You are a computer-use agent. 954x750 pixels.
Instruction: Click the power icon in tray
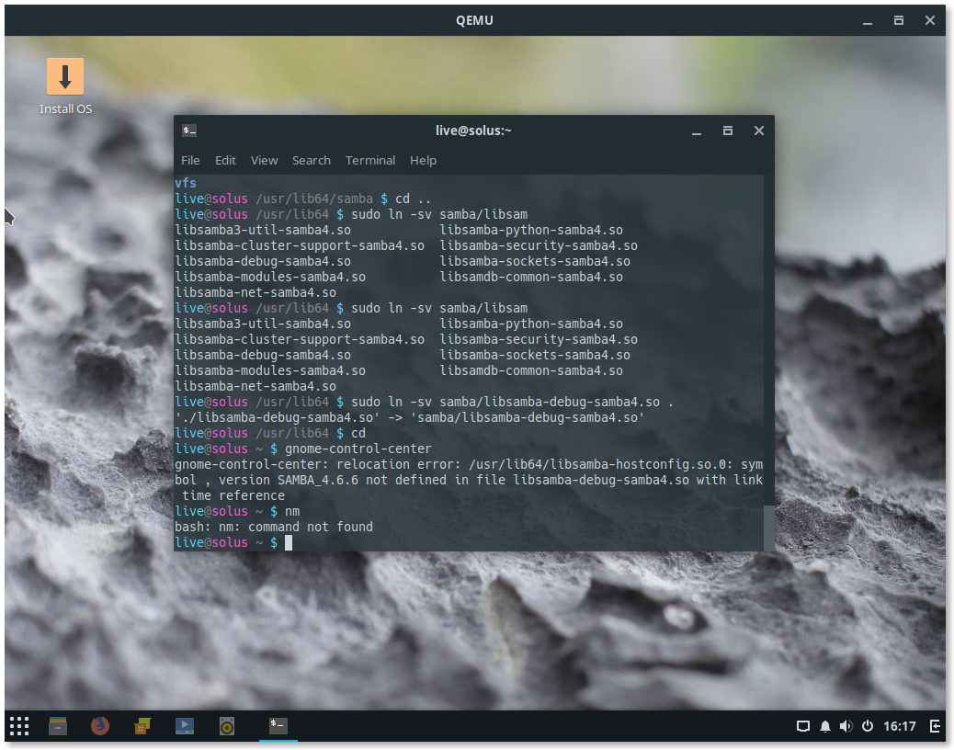868,726
